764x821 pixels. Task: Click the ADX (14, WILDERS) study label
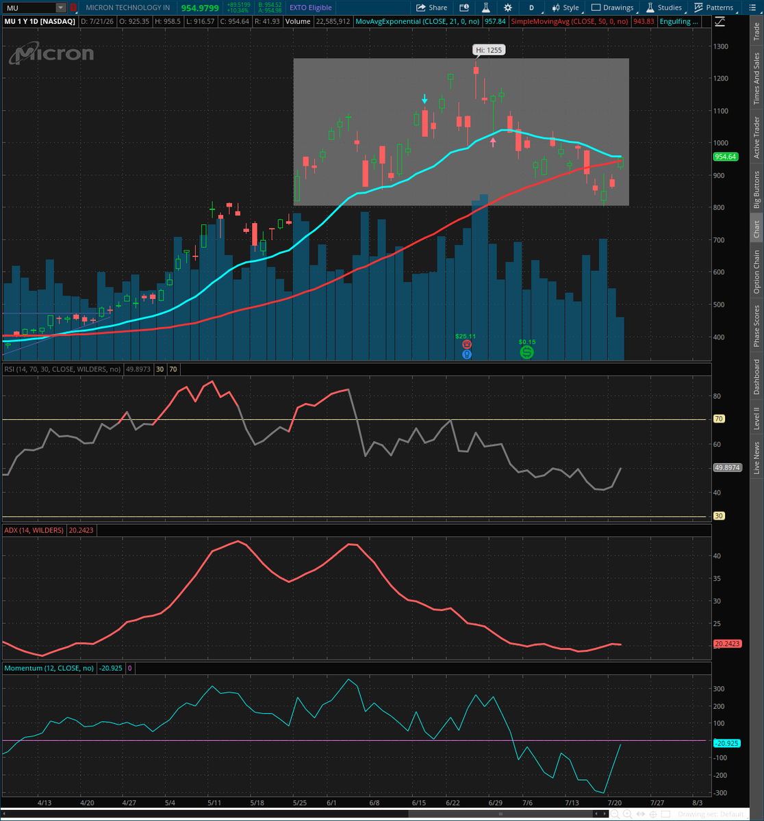pyautogui.click(x=34, y=530)
